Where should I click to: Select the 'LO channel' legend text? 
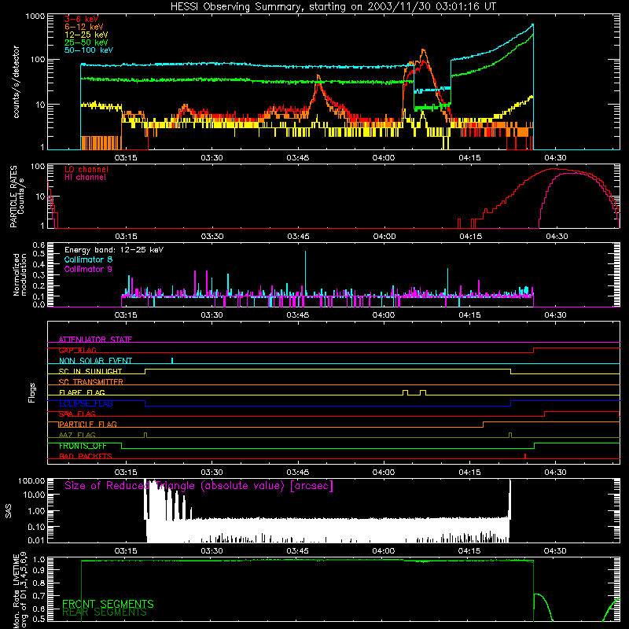[86, 169]
